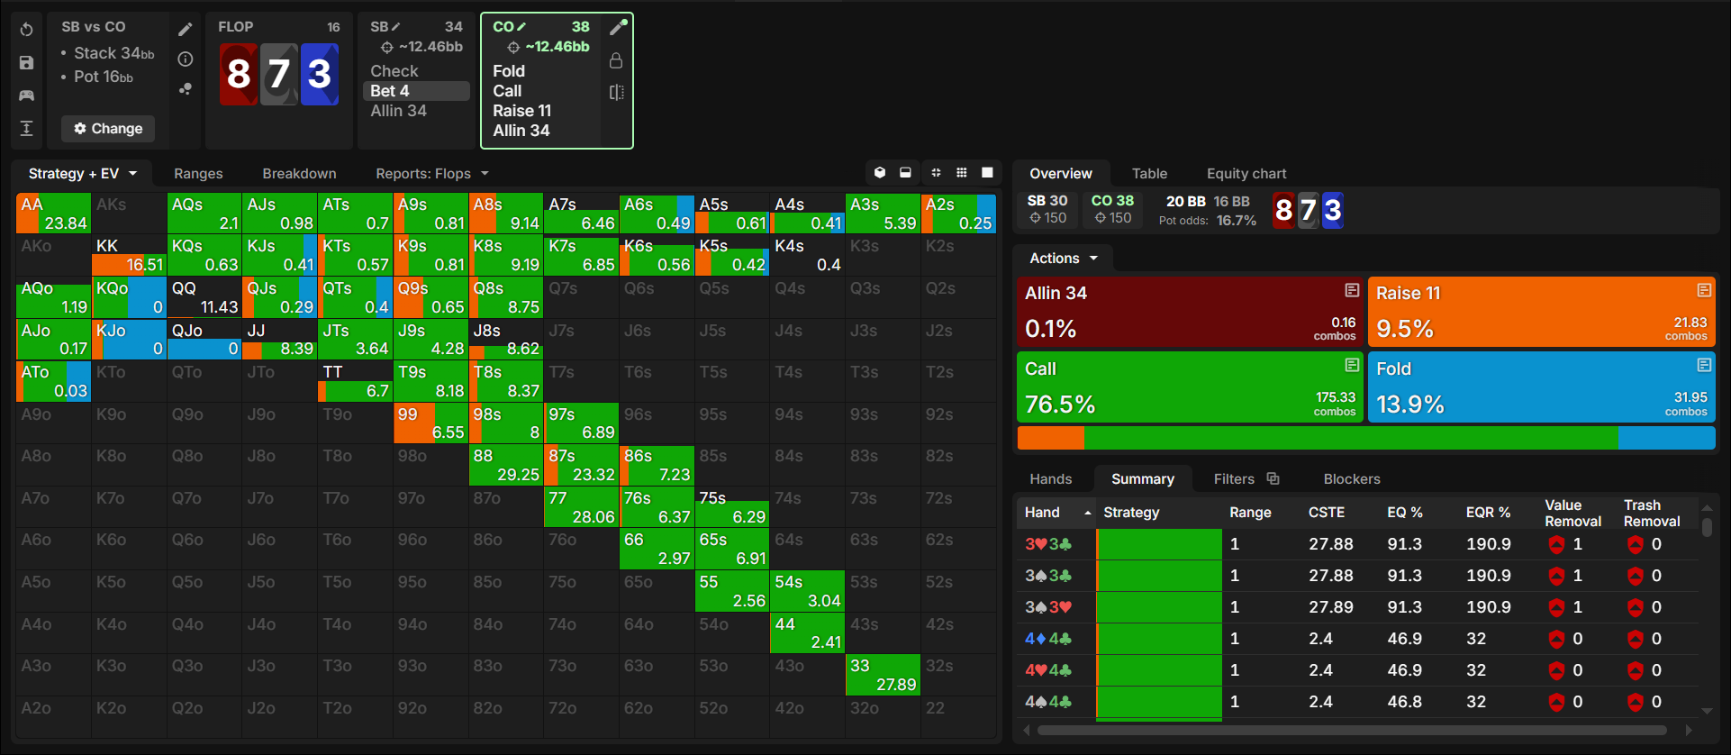
Task: Switch to cube view icon above matrix
Action: click(x=880, y=173)
